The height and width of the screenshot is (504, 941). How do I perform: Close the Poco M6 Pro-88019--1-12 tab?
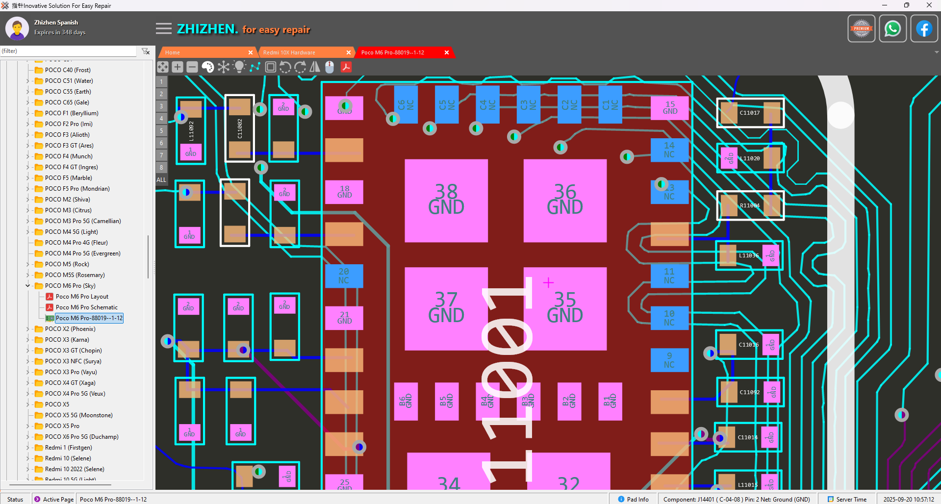tap(447, 52)
